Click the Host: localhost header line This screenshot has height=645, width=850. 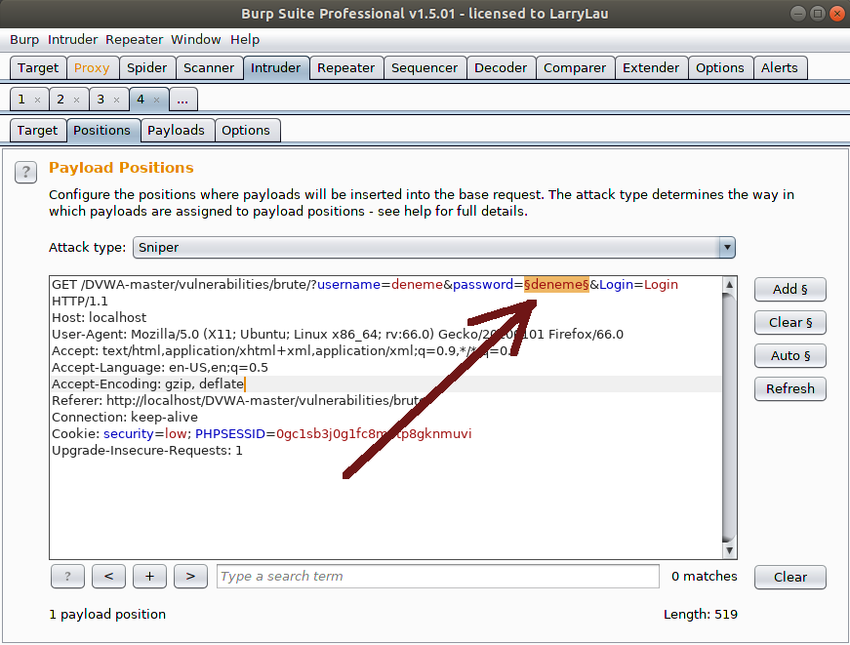[x=100, y=318]
